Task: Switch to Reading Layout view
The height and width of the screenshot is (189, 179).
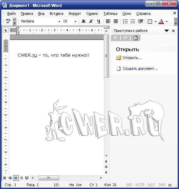Action: click(27, 178)
